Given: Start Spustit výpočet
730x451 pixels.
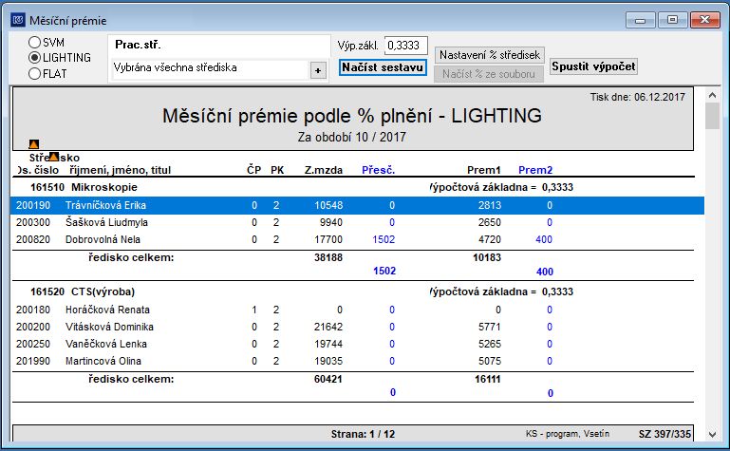Looking at the screenshot, I should pyautogui.click(x=593, y=66).
